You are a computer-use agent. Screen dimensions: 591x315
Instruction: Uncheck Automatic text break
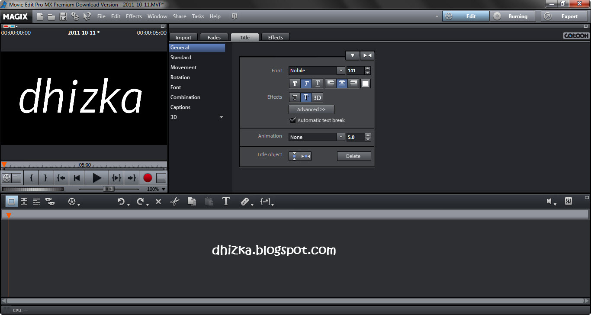[x=293, y=120]
